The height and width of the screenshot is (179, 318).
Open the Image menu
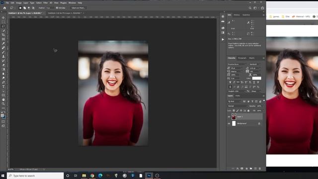point(19,3)
